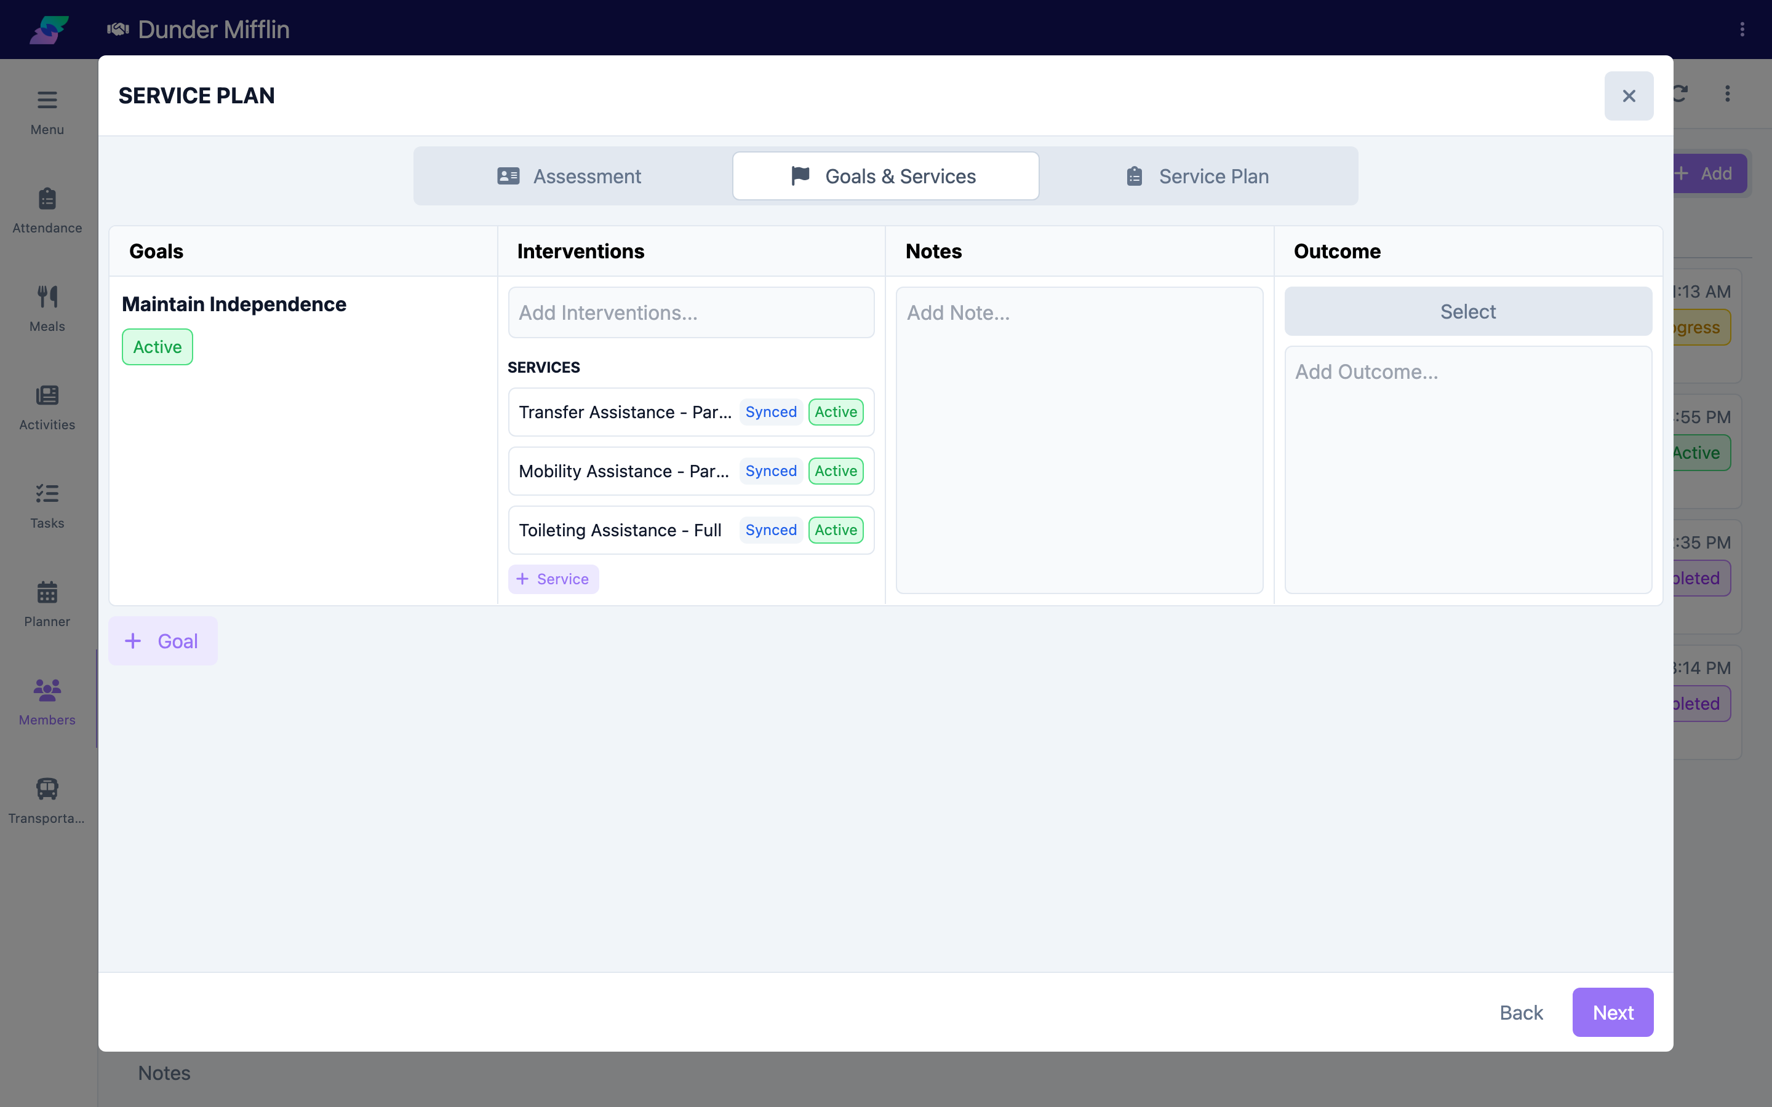This screenshot has width=1772, height=1107.
Task: Close the Service Plan dialog
Action: pos(1629,96)
